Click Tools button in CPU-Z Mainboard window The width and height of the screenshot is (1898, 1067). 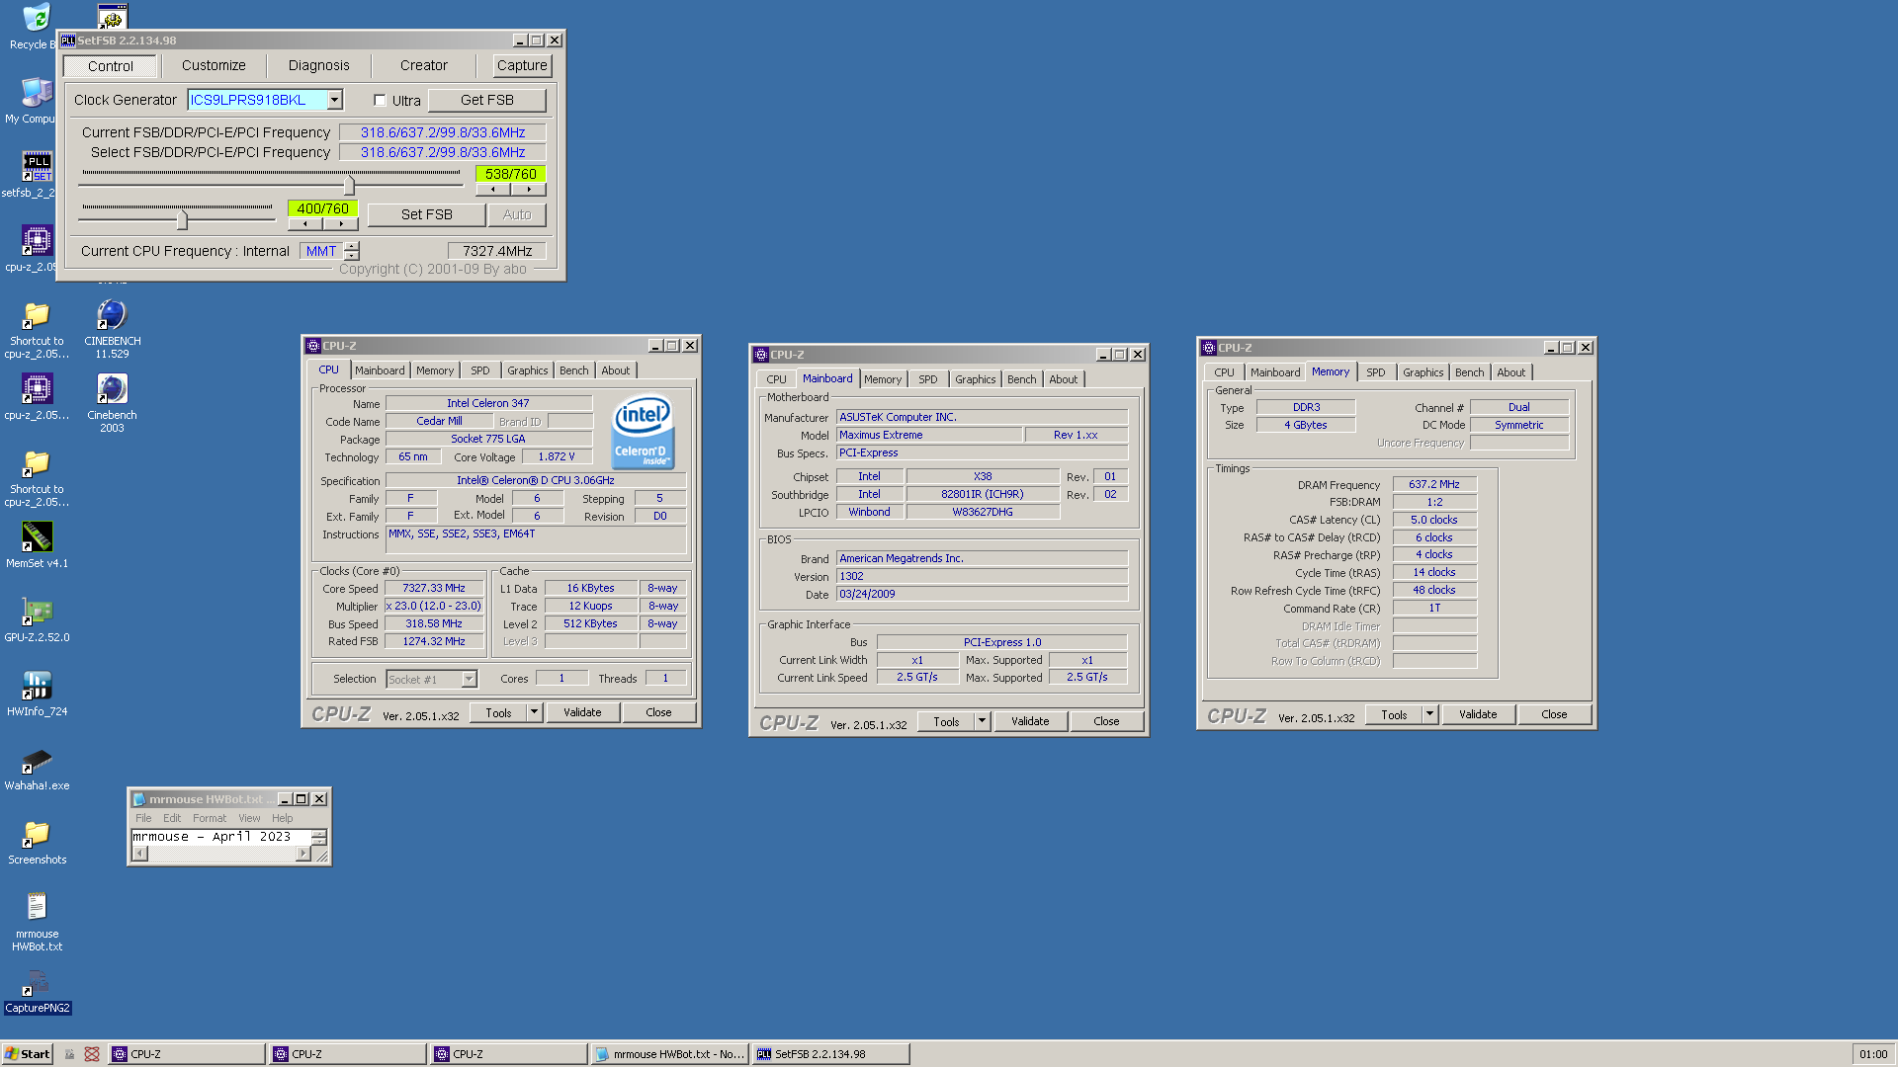tap(946, 721)
